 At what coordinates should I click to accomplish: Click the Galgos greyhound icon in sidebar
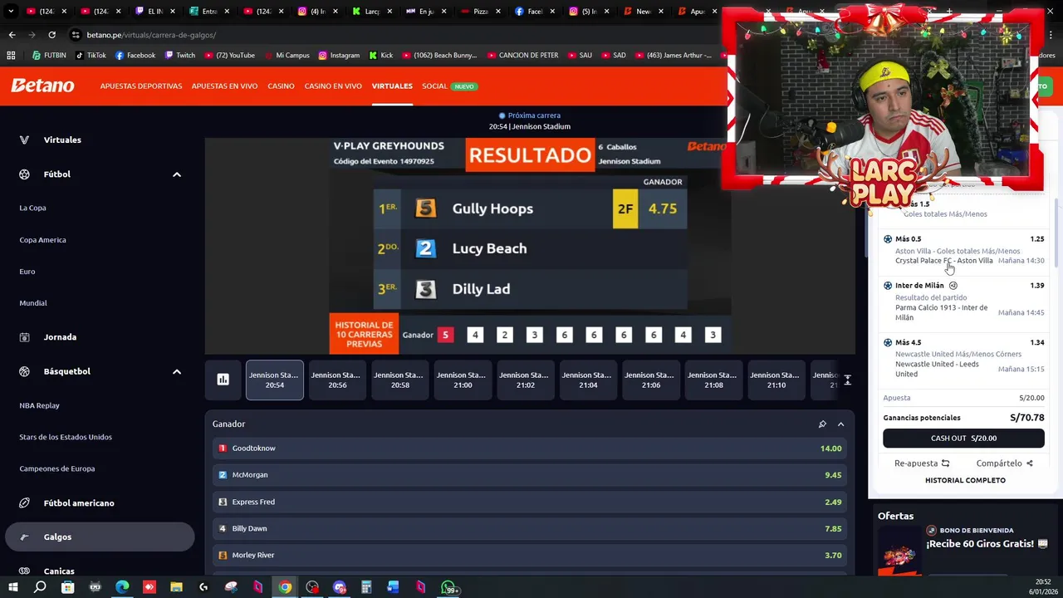coord(24,537)
